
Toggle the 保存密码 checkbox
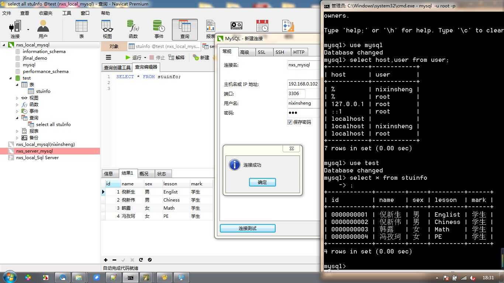click(x=290, y=122)
